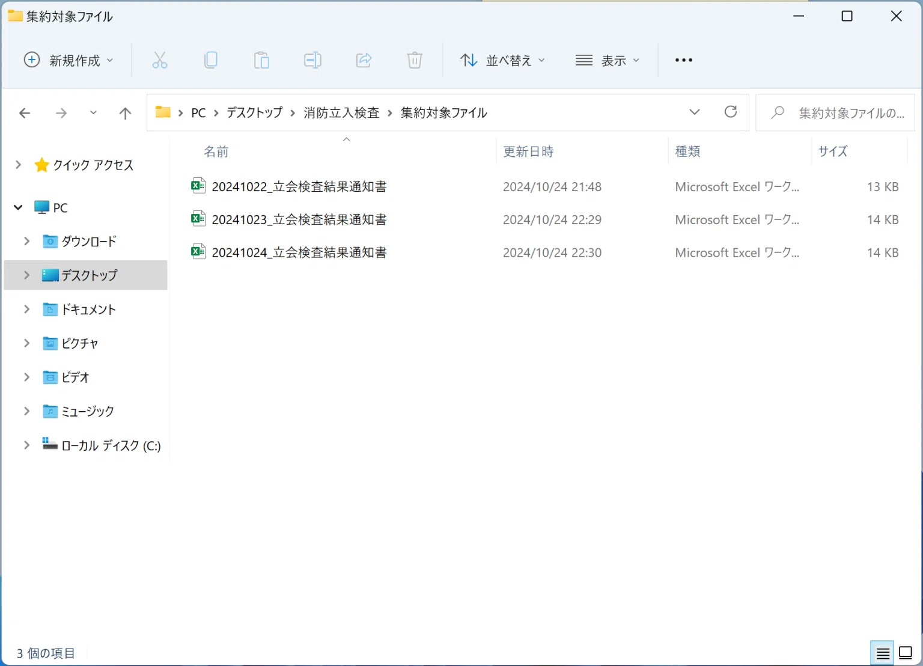Open the 並べ替え sort dropdown
923x666 pixels.
pos(502,60)
